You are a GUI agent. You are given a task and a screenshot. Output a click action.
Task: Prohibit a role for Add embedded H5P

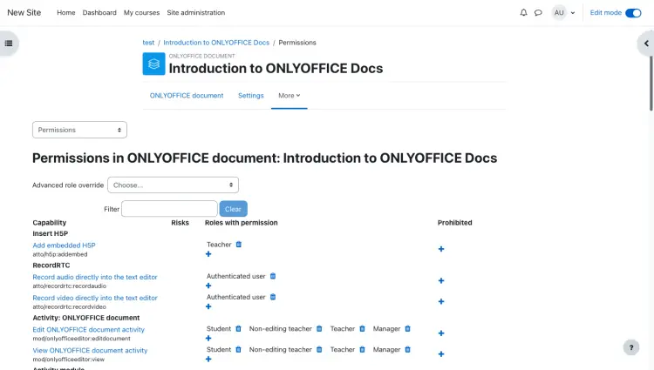441,249
